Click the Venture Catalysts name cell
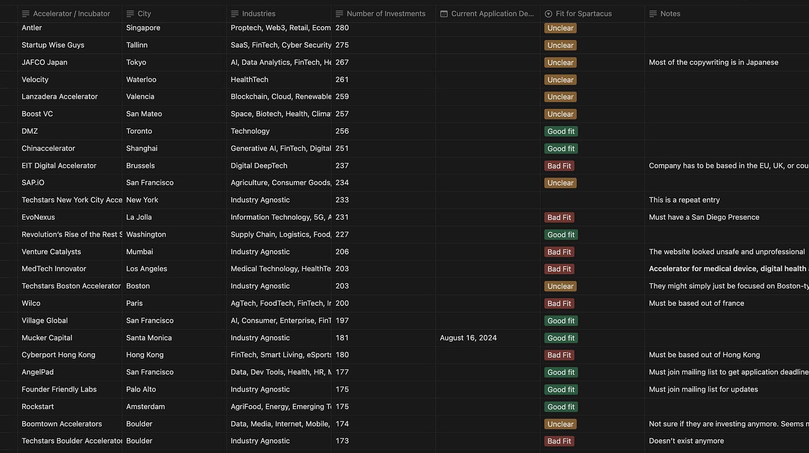This screenshot has height=453, width=809. (x=69, y=252)
